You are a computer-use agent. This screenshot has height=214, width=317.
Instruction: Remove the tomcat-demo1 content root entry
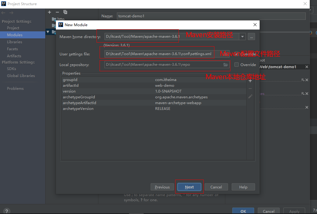point(307,67)
